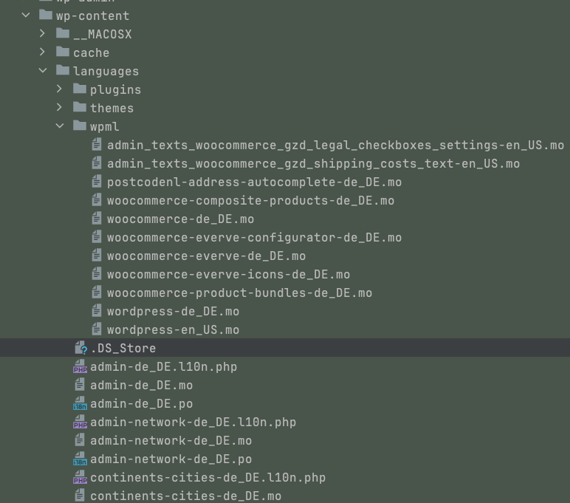Image resolution: width=570 pixels, height=503 pixels.
Task: Click i18n icon of admin-network-de_DE.po
Action: pos(80,459)
